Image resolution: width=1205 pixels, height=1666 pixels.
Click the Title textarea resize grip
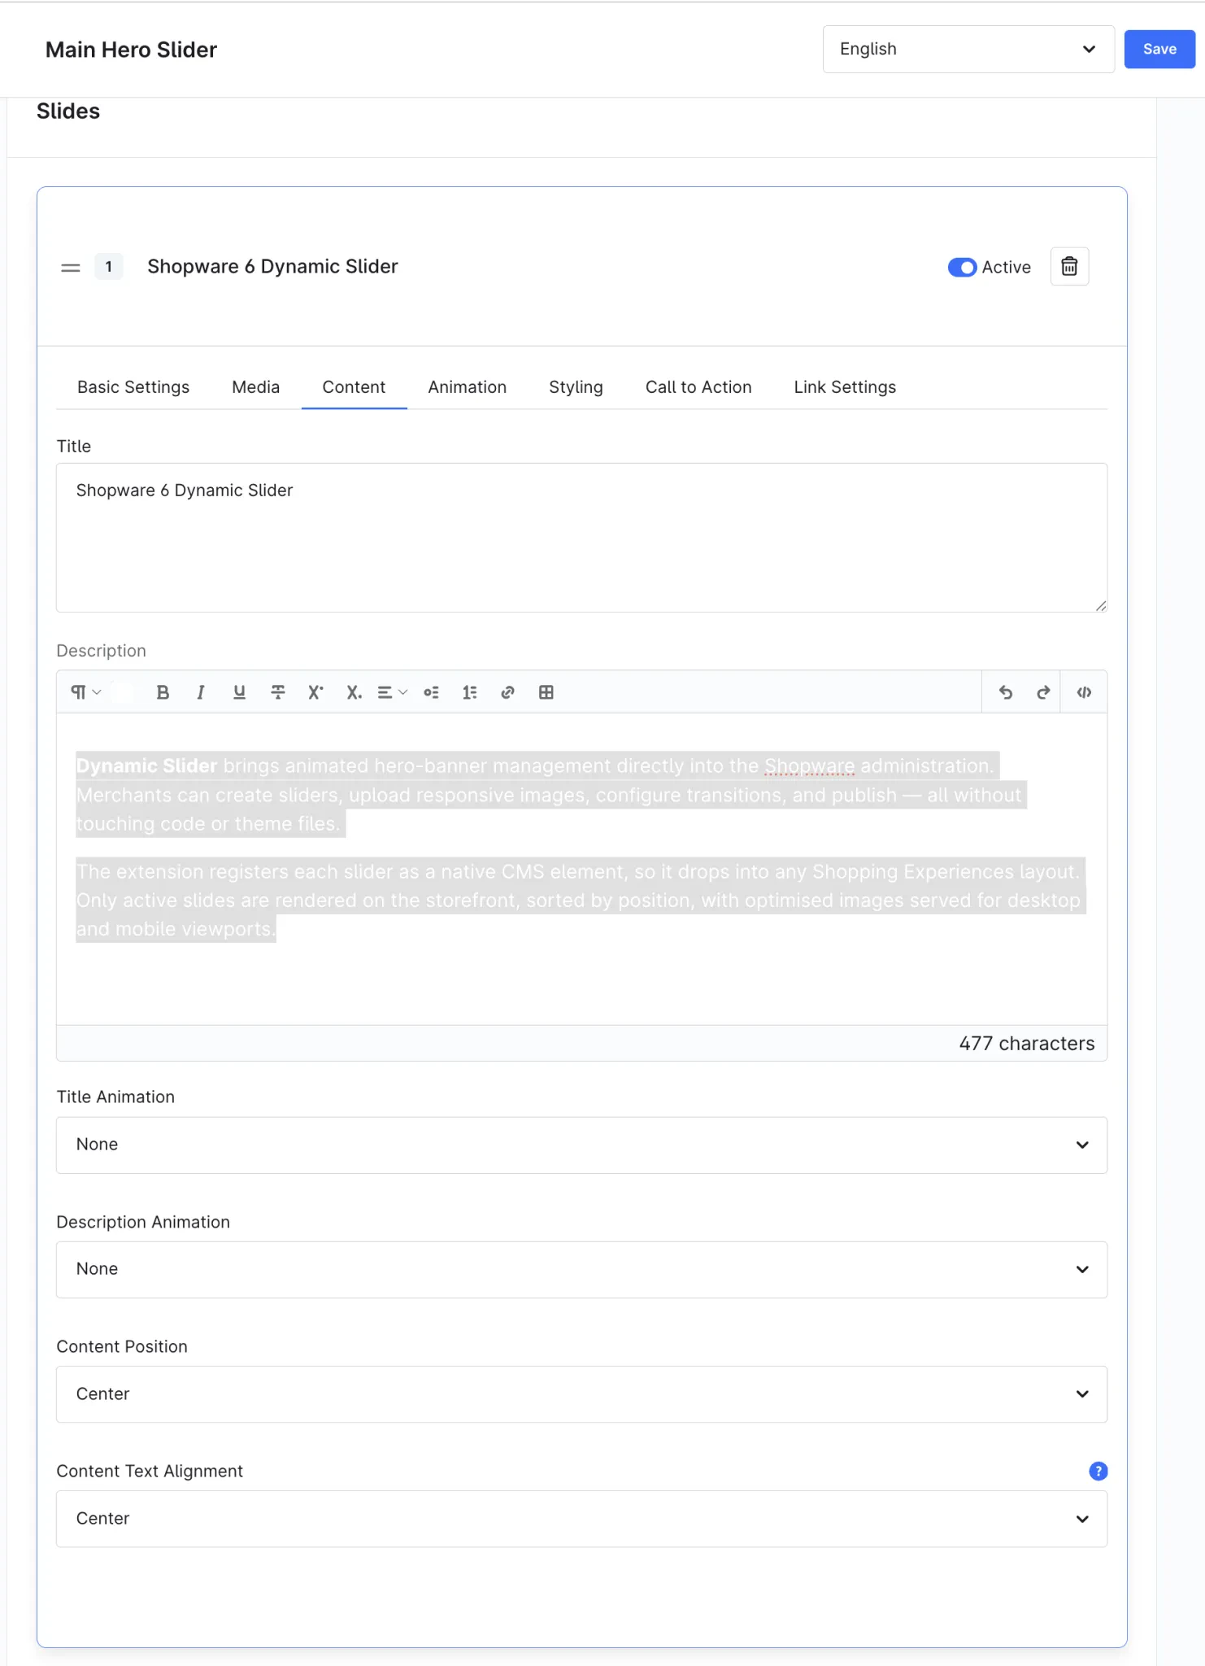click(x=1101, y=605)
